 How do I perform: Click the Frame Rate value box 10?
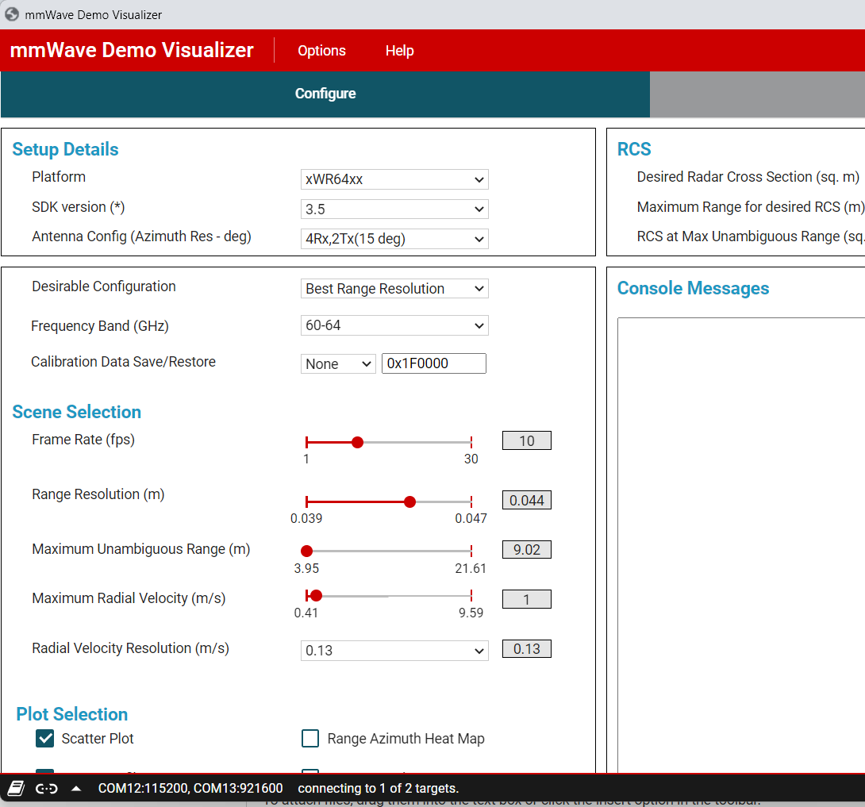point(526,440)
